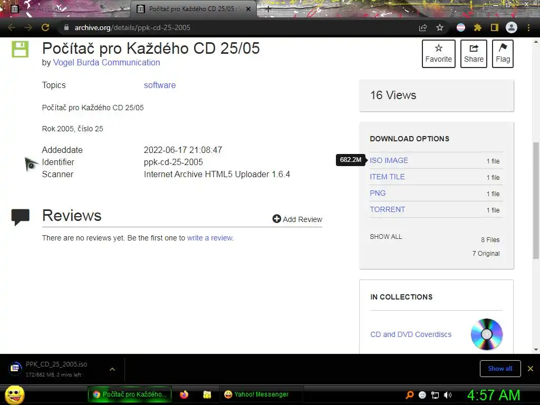Click the green floppy disk software icon
This screenshot has width=540, height=405.
pos(20,49)
